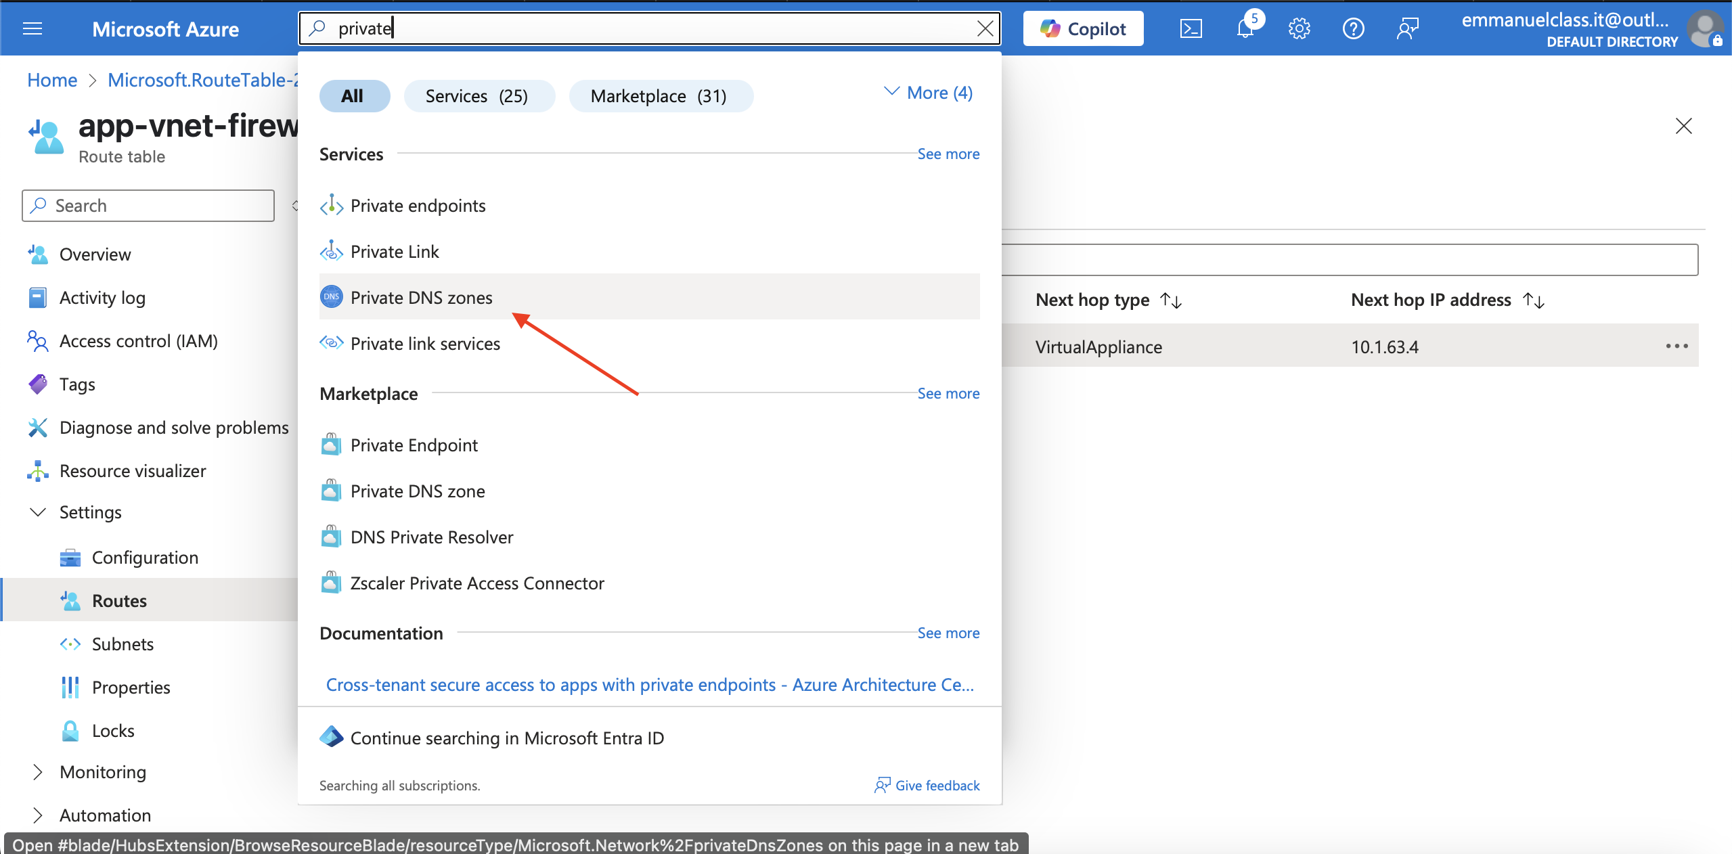1732x854 pixels.
Task: Click the resource menu Search box
Action: 148,206
